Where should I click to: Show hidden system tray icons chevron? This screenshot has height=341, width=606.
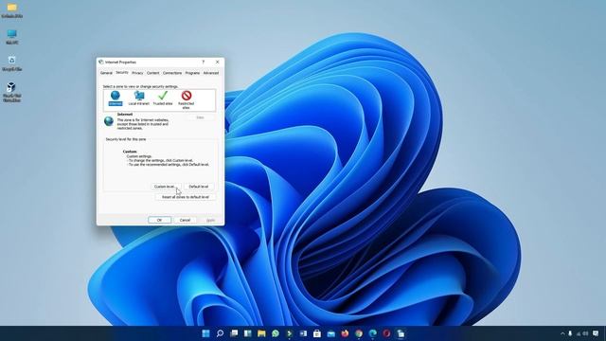pyautogui.click(x=562, y=333)
